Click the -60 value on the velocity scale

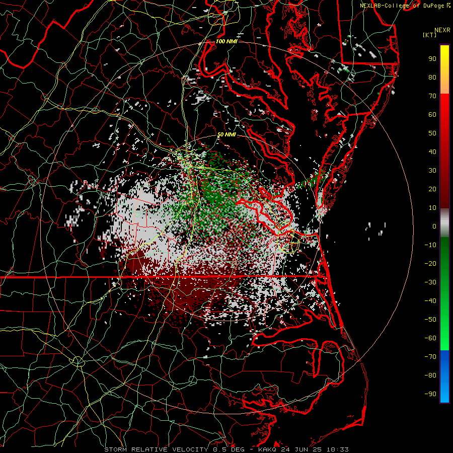pos(430,338)
